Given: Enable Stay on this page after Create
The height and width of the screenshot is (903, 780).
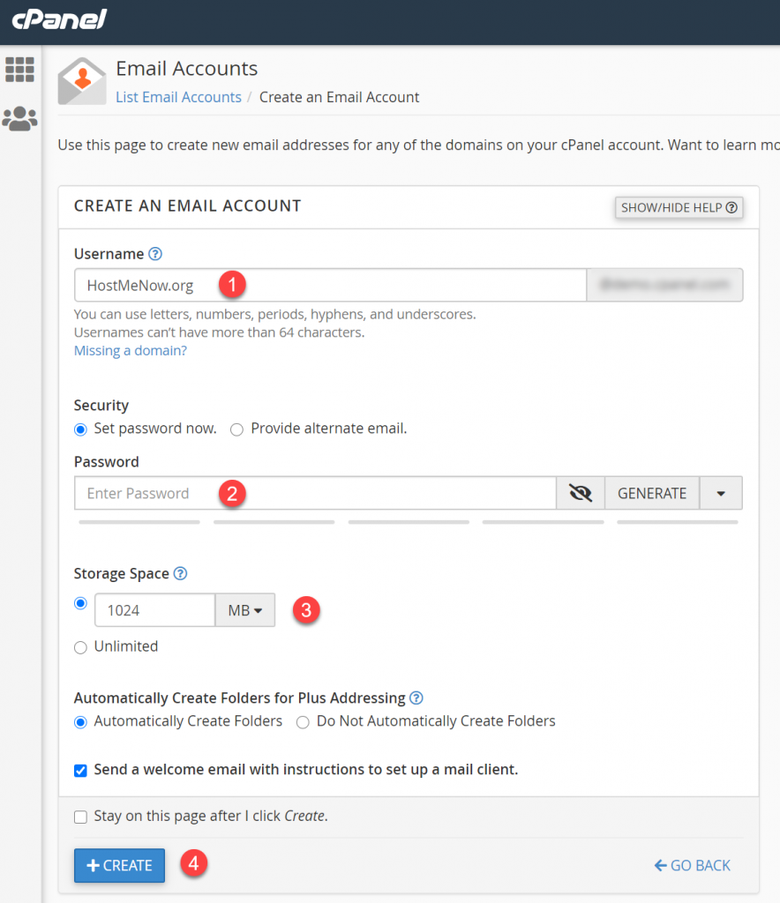Looking at the screenshot, I should tap(80, 817).
